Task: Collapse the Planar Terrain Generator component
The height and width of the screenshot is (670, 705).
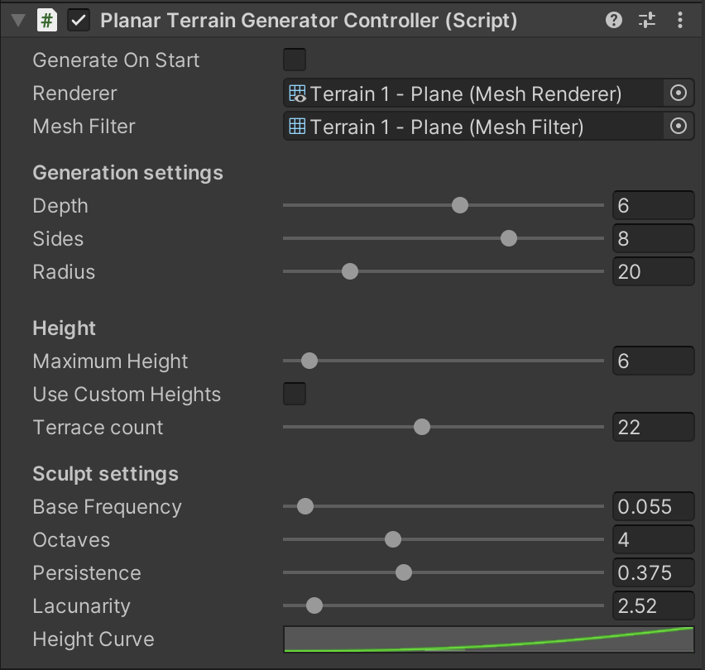Action: pyautogui.click(x=16, y=19)
